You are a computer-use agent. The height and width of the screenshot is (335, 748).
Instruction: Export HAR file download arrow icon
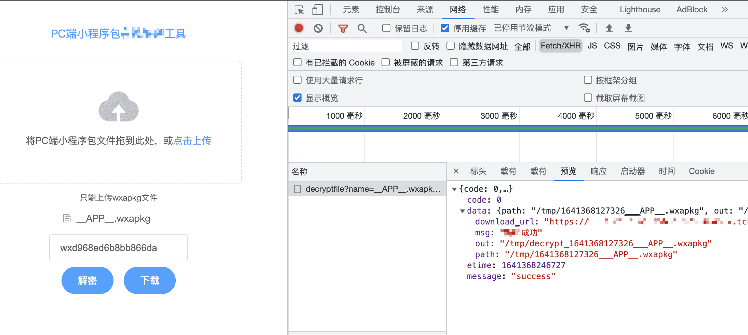[628, 28]
